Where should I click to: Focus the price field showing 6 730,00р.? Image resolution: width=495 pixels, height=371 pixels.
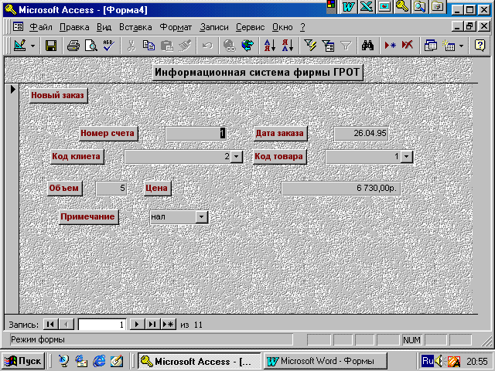click(341, 189)
